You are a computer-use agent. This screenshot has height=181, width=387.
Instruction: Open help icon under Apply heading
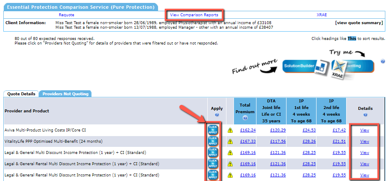tap(217, 115)
